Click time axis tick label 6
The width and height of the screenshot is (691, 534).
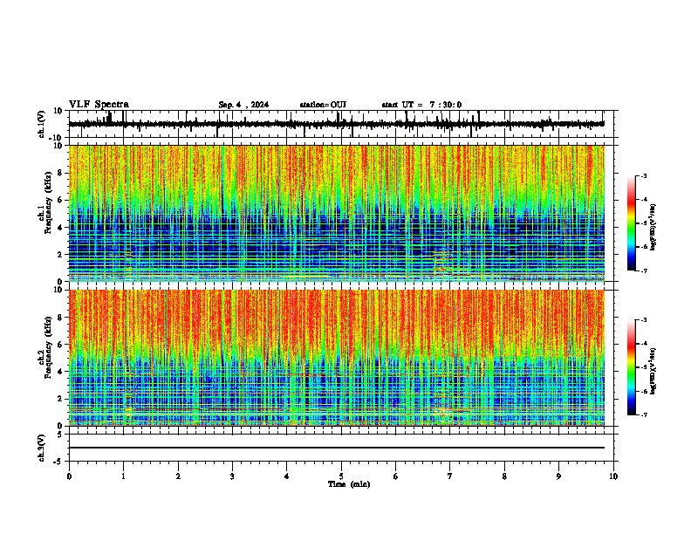(396, 476)
